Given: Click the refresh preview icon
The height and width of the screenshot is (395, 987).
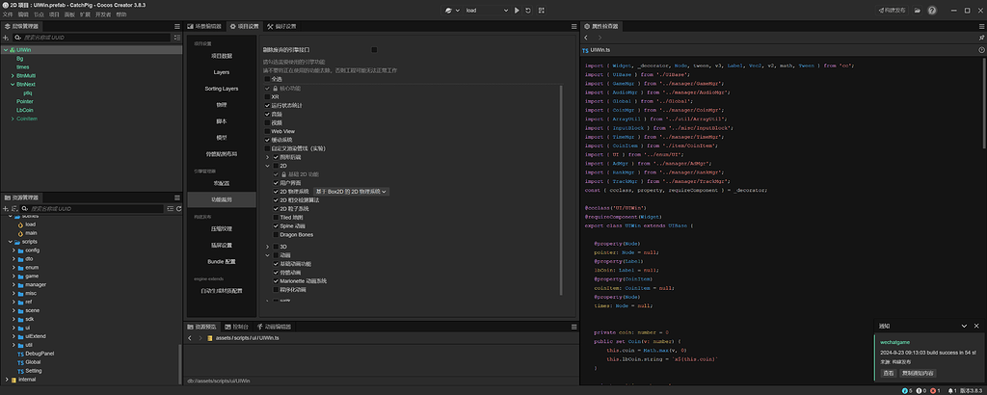Looking at the screenshot, I should coord(530,10).
